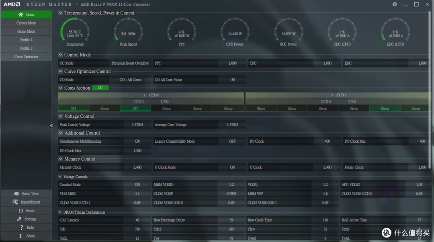Click I/O Clock Max value 1,200
434x242 pixels.
(x=137, y=151)
